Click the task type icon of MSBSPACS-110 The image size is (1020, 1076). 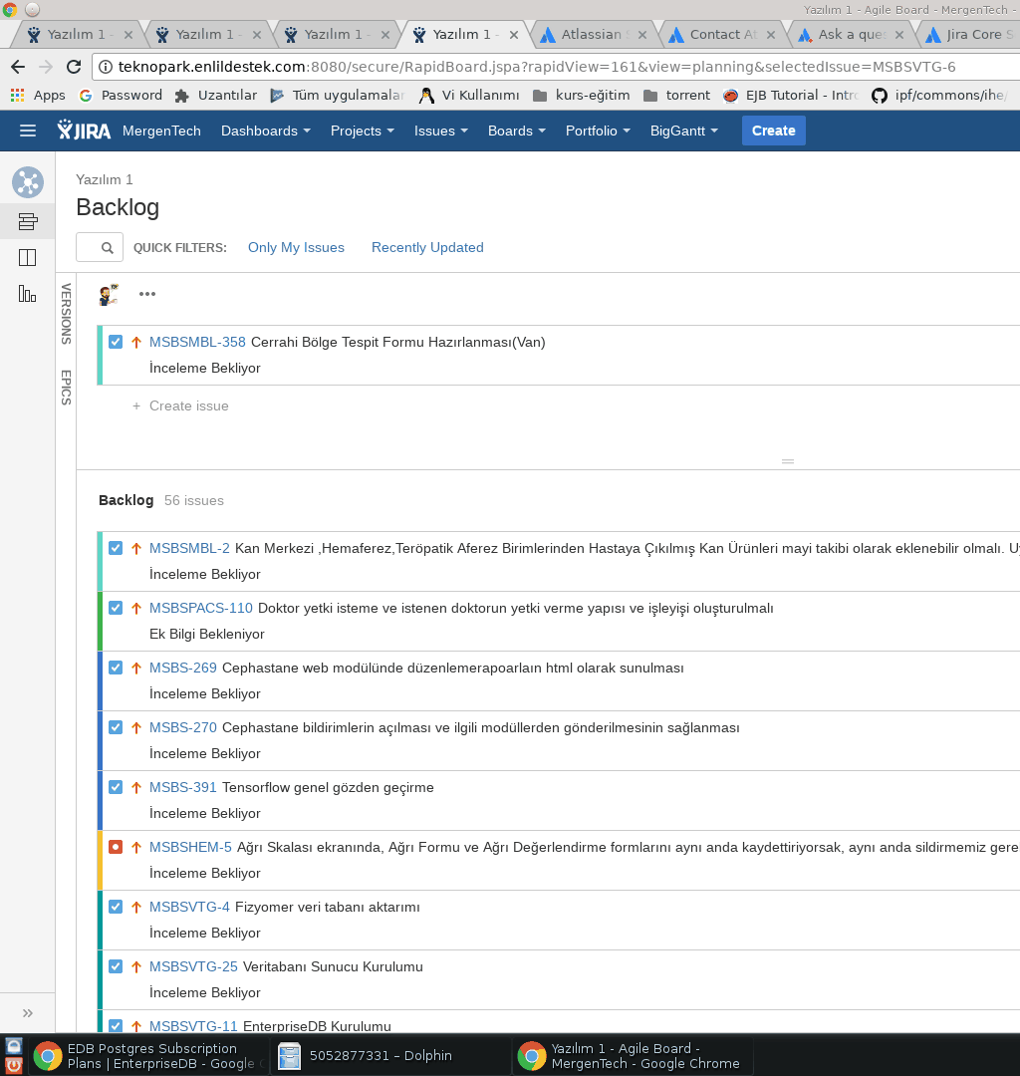point(116,608)
